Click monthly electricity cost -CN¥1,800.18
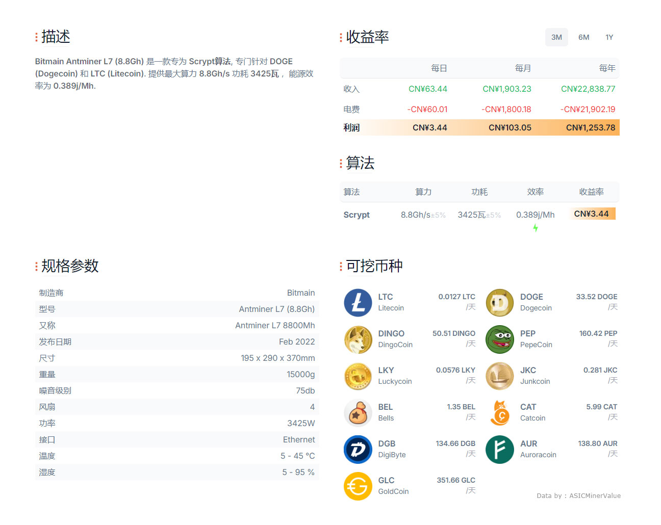 tap(506, 110)
